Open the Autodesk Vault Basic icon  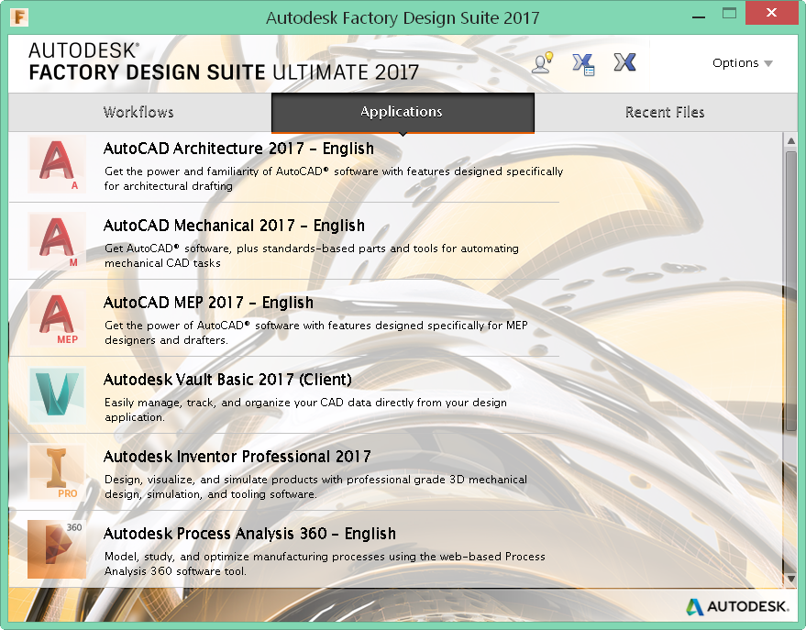tap(57, 395)
